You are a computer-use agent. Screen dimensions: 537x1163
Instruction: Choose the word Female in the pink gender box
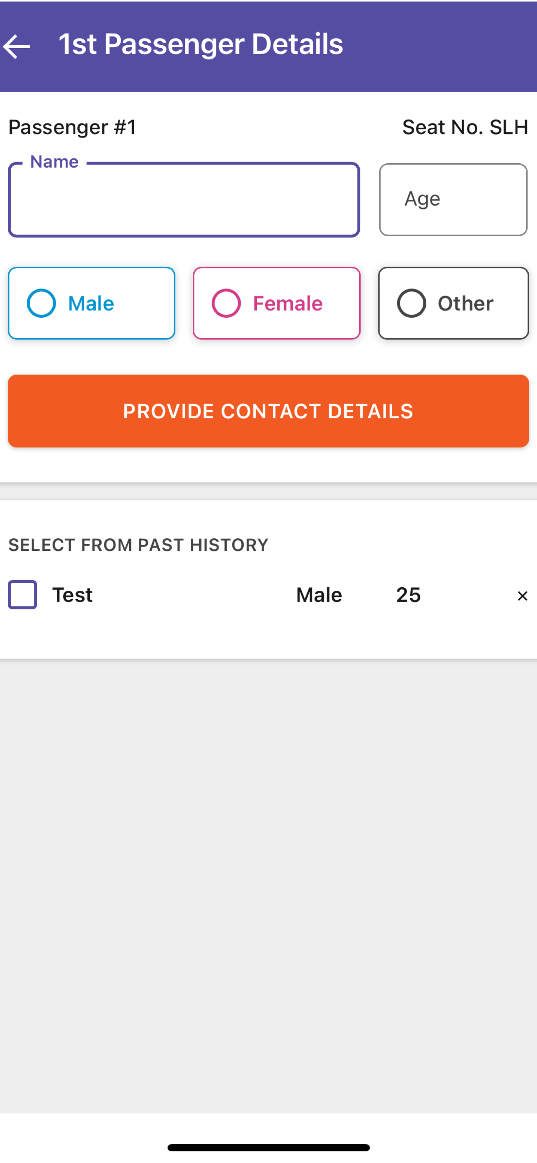click(288, 304)
